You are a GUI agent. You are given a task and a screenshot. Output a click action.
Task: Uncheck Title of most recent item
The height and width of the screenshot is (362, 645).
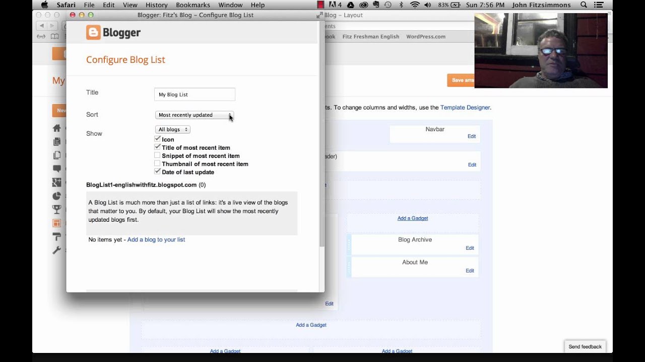pyautogui.click(x=158, y=147)
